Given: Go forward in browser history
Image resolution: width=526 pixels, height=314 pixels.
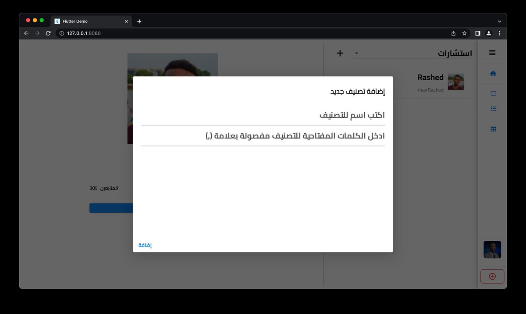Looking at the screenshot, I should click(x=37, y=33).
